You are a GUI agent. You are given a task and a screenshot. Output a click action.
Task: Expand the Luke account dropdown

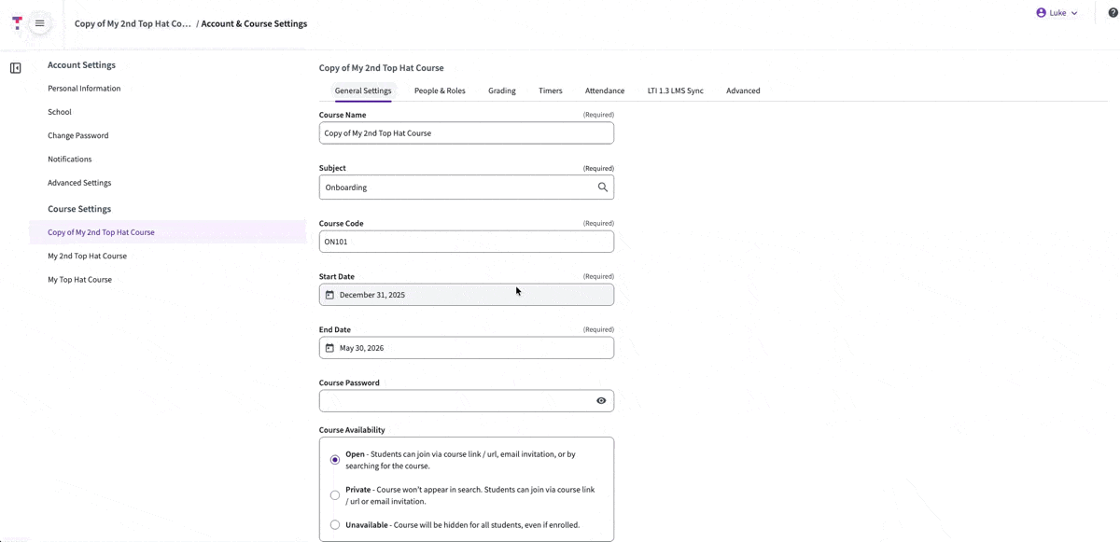click(1074, 12)
